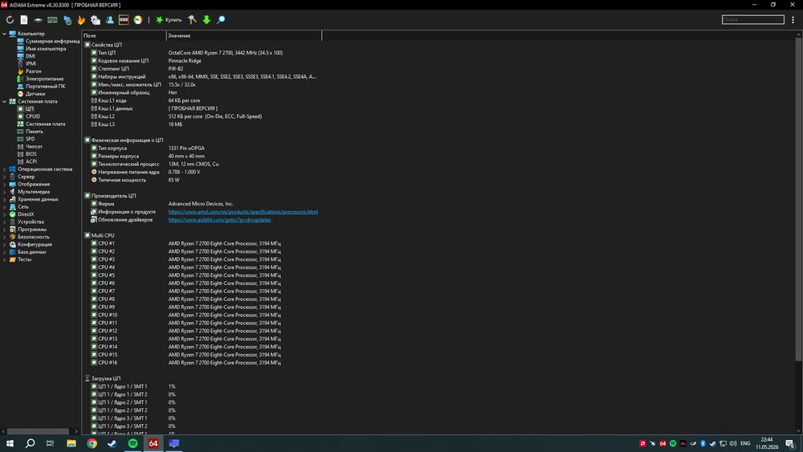This screenshot has height=452, width=803.
Task: Click the ENG language indicator
Action: [745, 443]
